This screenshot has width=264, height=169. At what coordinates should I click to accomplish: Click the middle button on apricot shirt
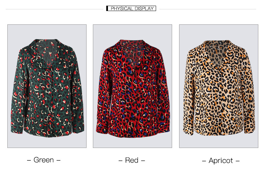pos(220,98)
